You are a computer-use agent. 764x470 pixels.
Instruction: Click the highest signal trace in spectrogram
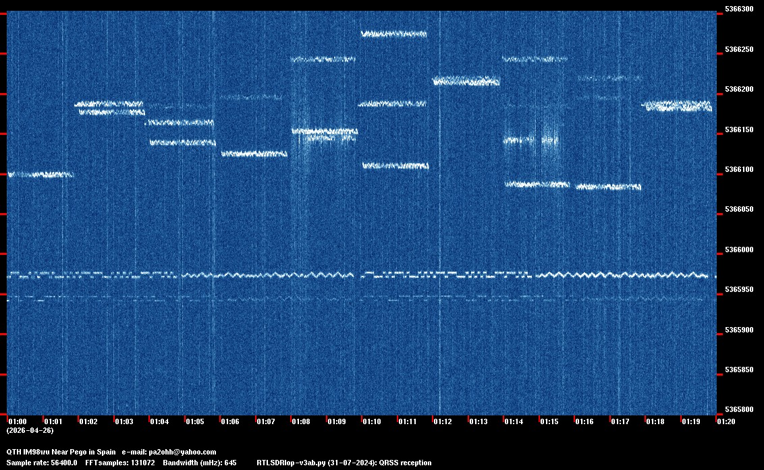click(393, 33)
